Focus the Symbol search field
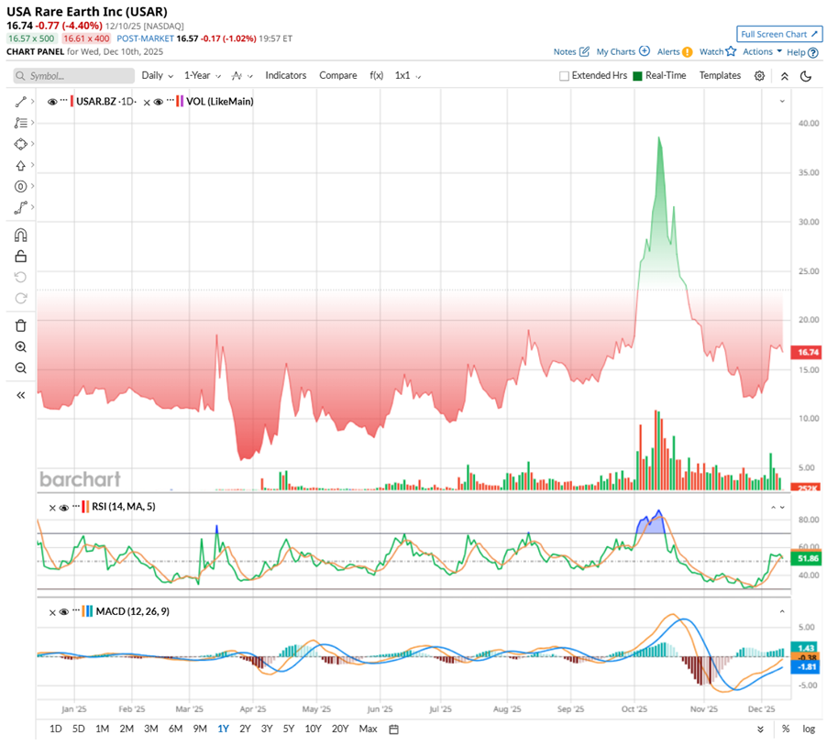The height and width of the screenshot is (746, 827). coord(74,76)
